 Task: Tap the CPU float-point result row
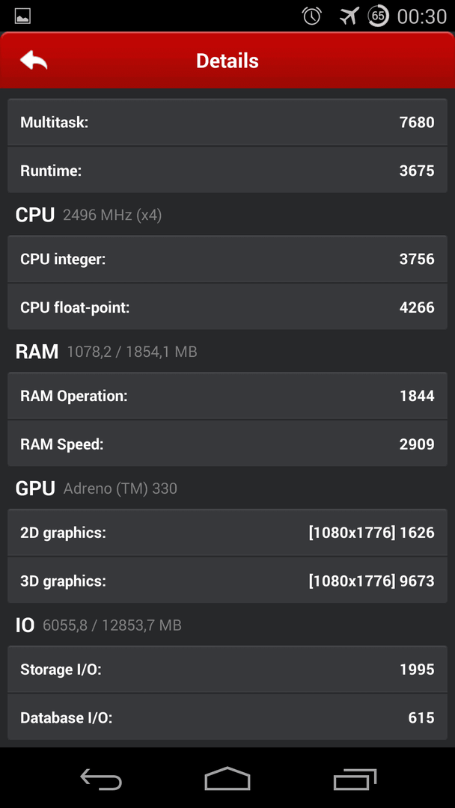tap(227, 307)
